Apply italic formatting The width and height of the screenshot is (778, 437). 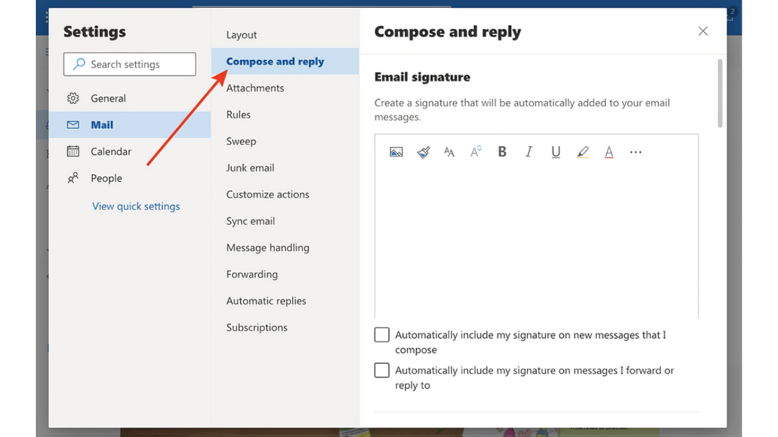[528, 152]
